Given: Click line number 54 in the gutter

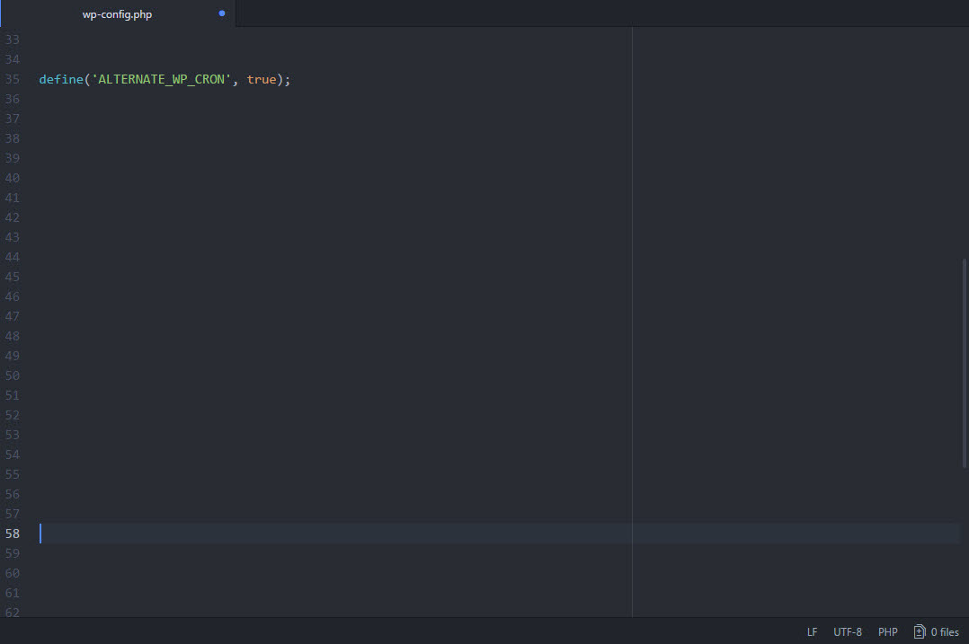Looking at the screenshot, I should (13, 454).
